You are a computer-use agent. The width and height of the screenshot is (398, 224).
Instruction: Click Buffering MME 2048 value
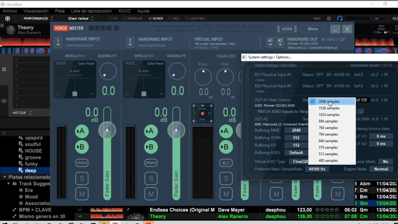296,130
